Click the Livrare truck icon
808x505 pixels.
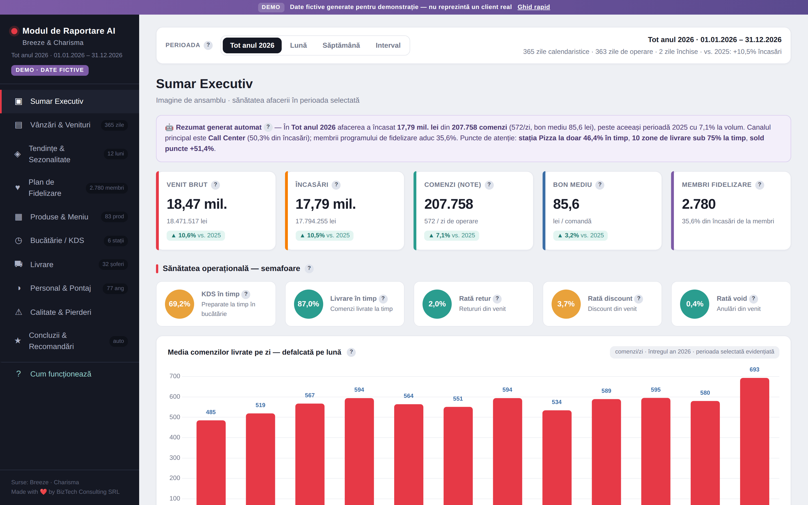[x=18, y=264]
